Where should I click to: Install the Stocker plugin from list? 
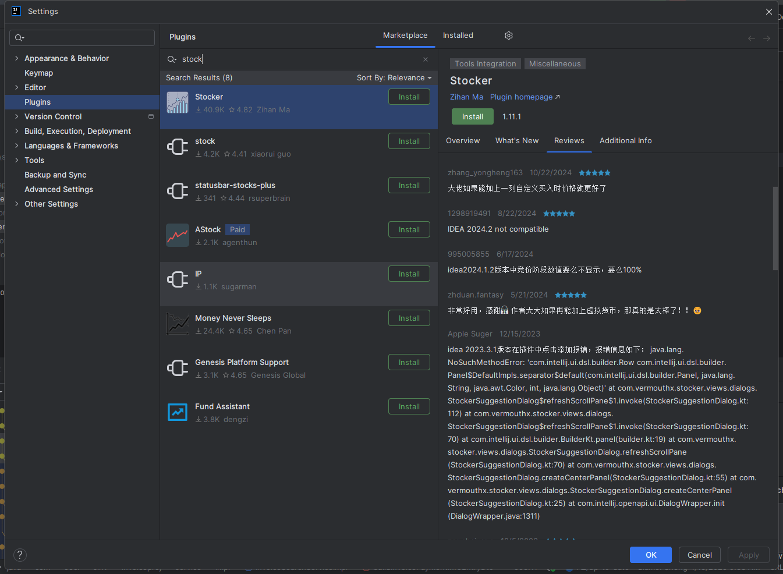409,97
